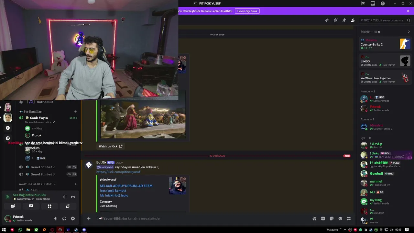414x233 pixels.
Task: Add a server plus button in sidebar
Action: [x=8, y=128]
